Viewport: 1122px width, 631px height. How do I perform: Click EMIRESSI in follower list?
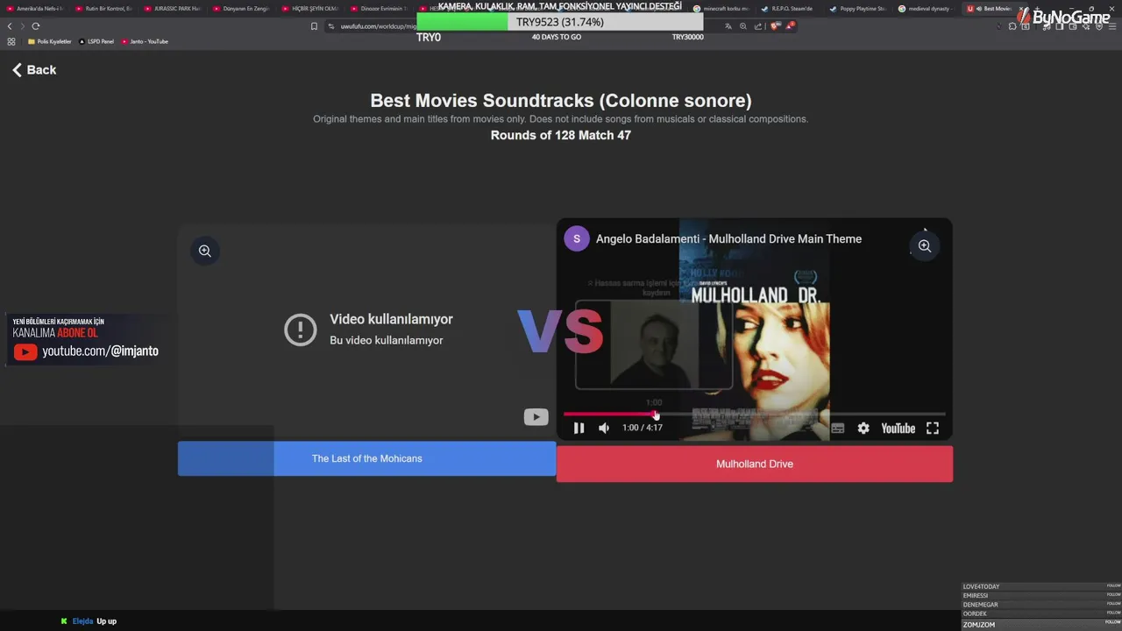976,596
